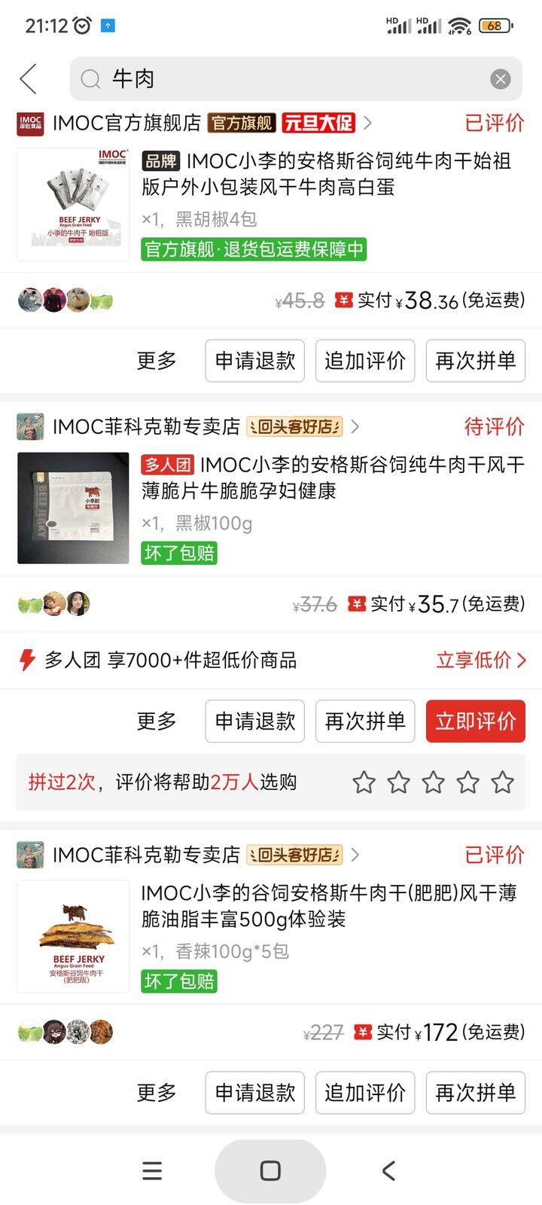This screenshot has height=1205, width=542.
Task: Expand IMOC官方旗舰店 store via chevron
Action: point(367,123)
